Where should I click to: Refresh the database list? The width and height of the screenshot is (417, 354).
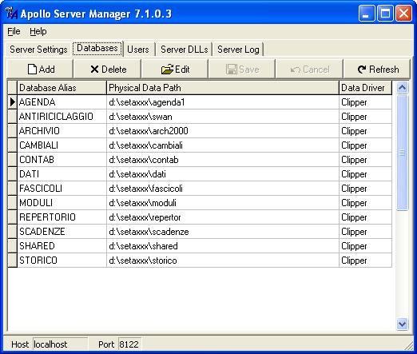(x=377, y=70)
